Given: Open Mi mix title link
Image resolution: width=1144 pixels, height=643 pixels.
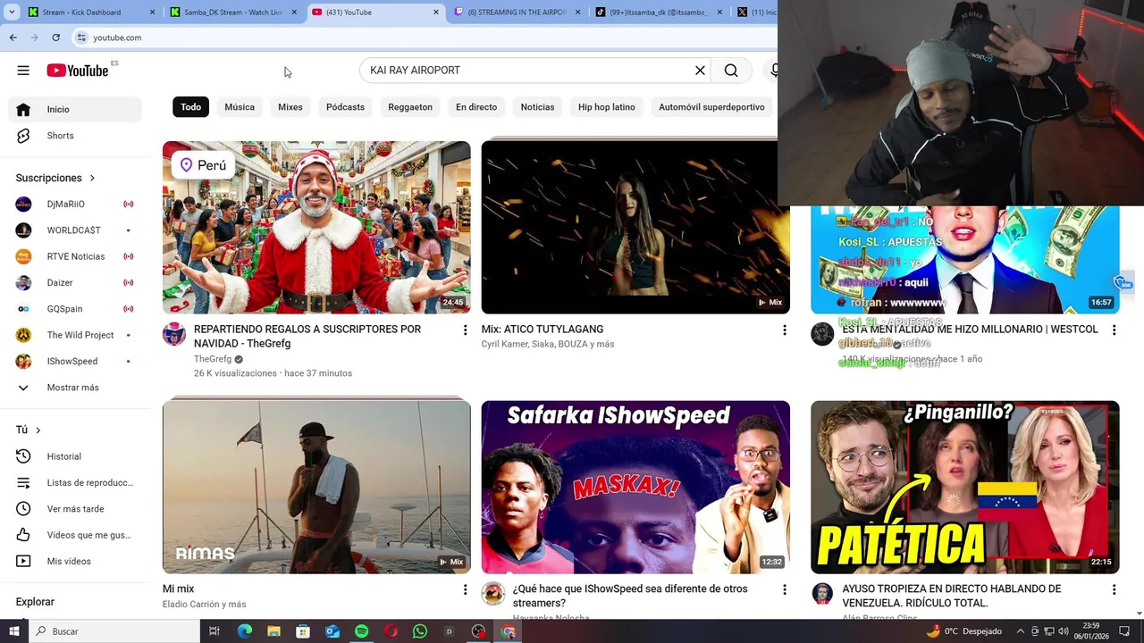Looking at the screenshot, I should tap(178, 589).
